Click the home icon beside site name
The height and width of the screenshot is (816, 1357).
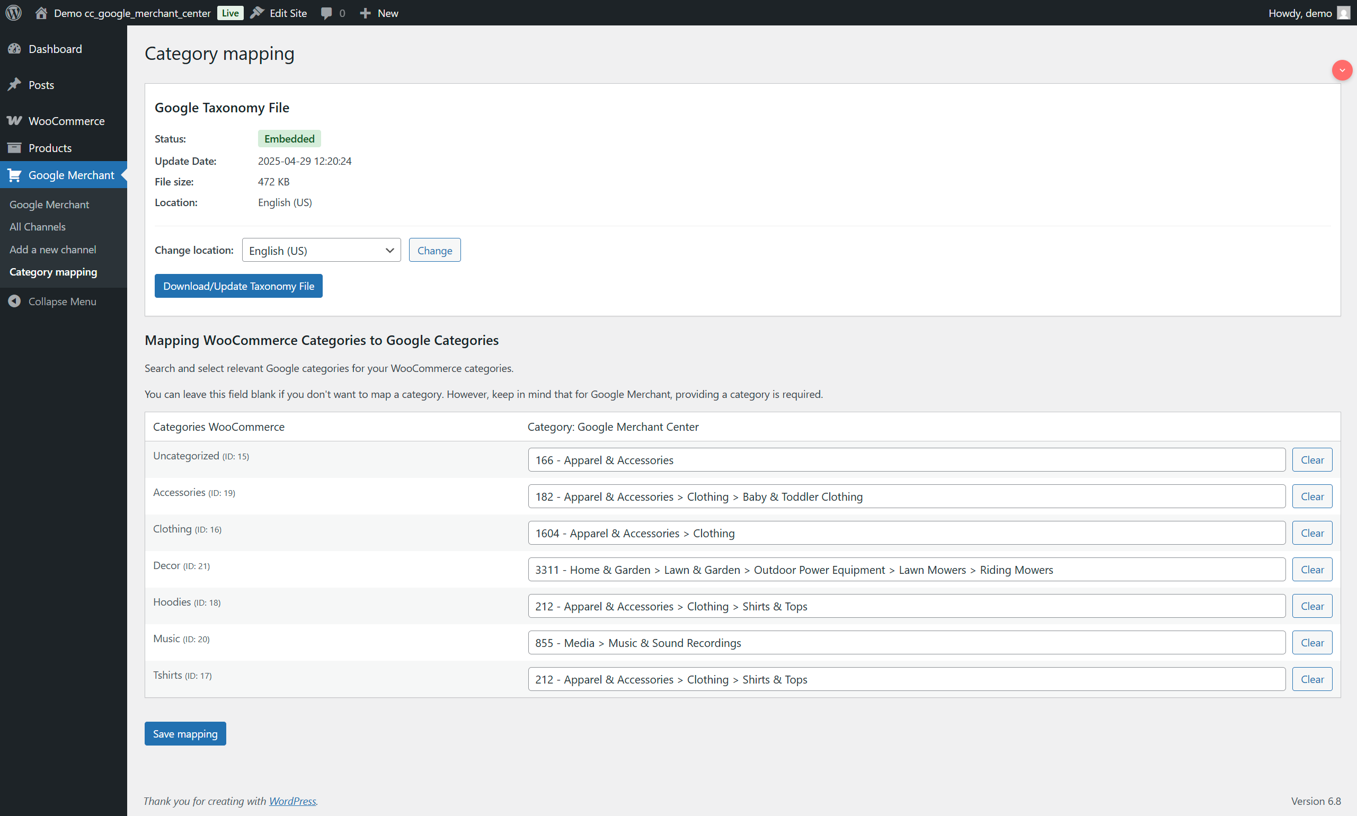(41, 13)
